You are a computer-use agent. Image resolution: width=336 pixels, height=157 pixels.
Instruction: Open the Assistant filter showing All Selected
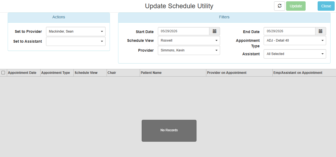click(295, 54)
